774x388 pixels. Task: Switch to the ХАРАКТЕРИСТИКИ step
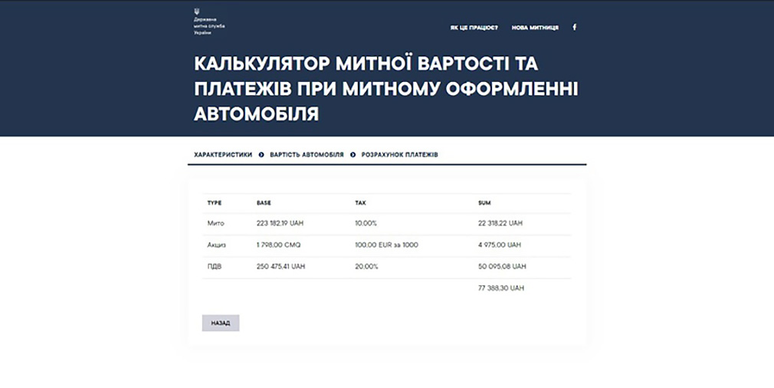point(223,155)
